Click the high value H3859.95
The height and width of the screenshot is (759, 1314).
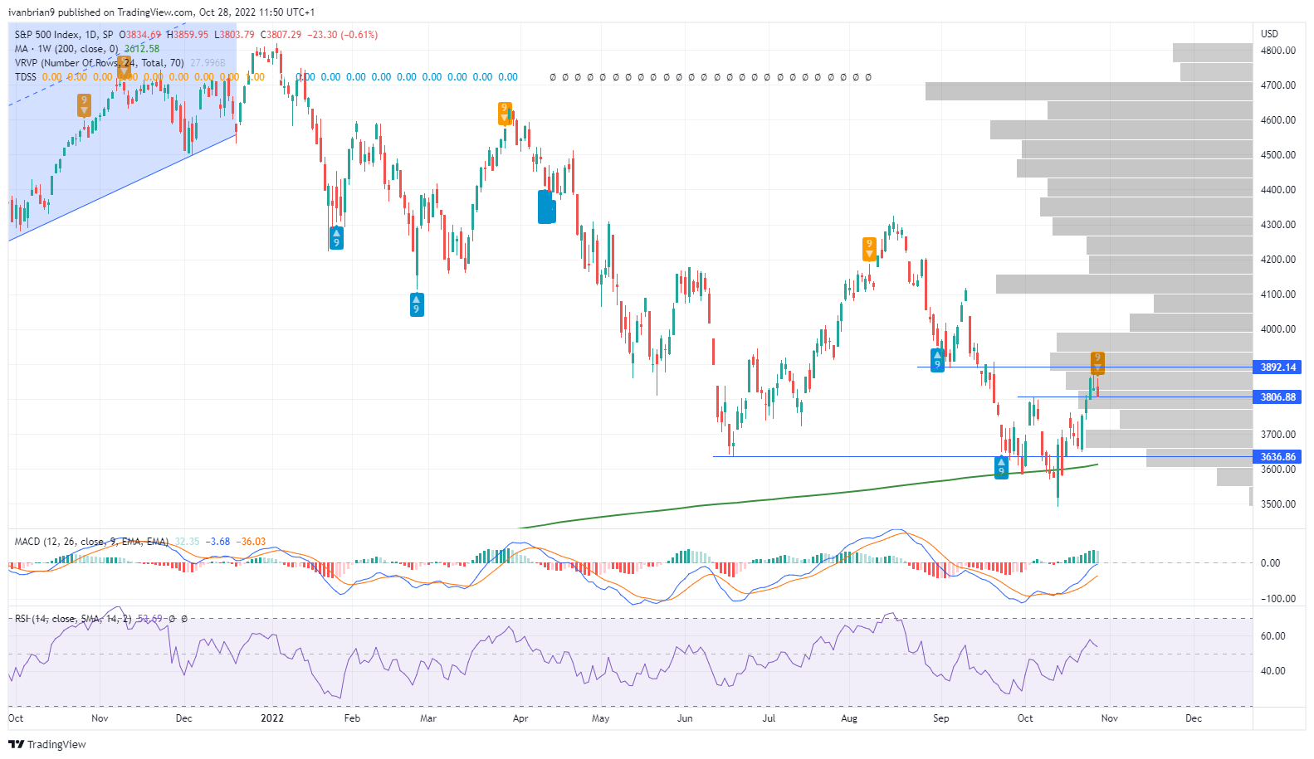188,35
